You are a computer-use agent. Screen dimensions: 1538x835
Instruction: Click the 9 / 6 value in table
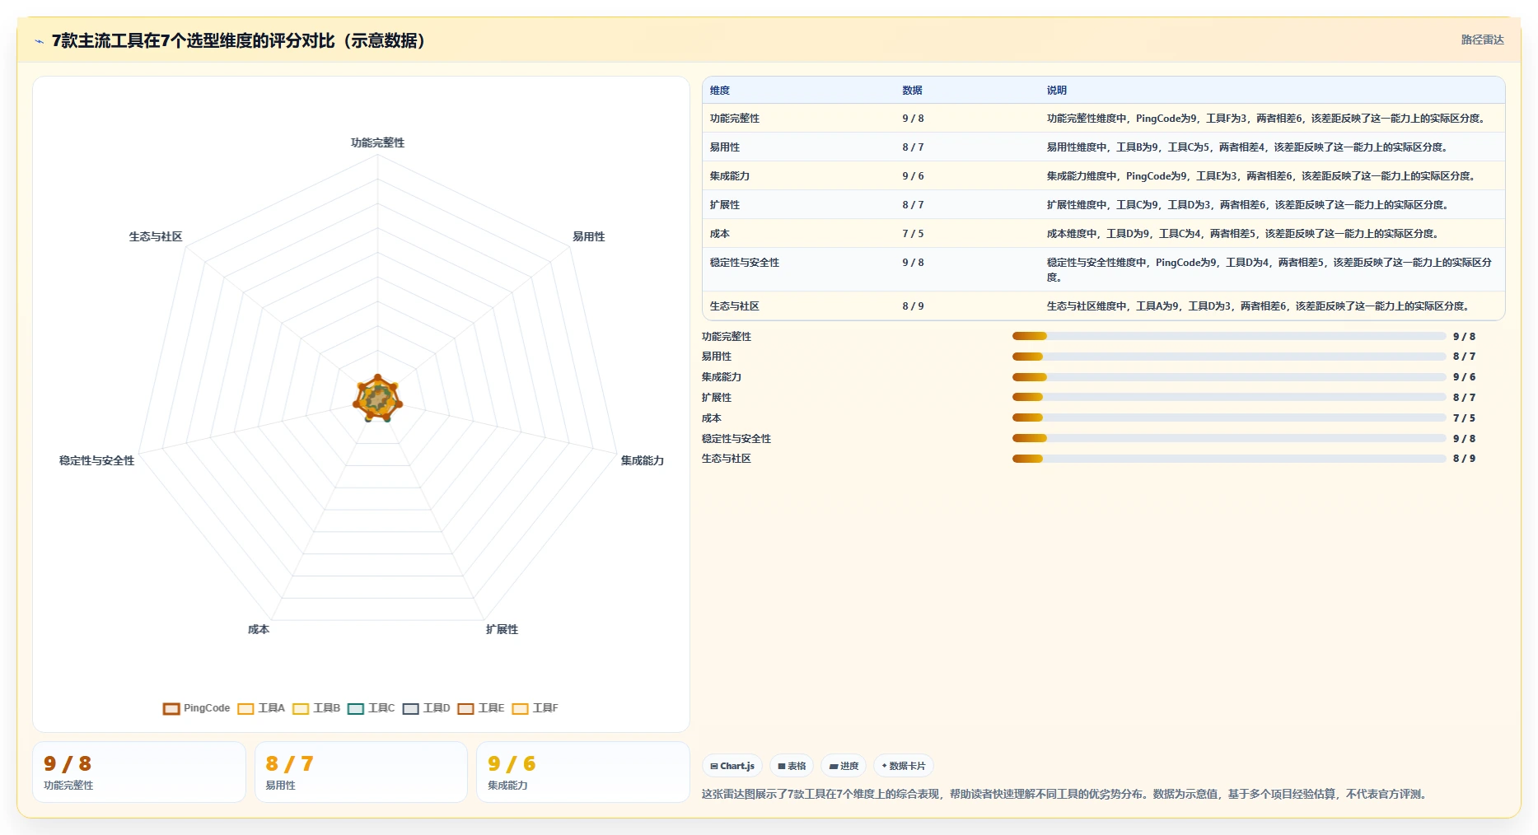coord(913,176)
